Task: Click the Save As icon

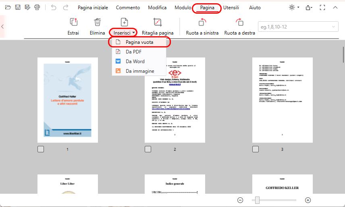Action: click(x=27, y=8)
